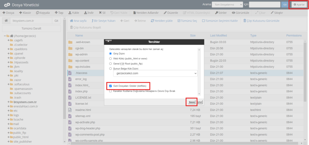Click Bir Seviye Yukarı
Image resolution: width=309 pixels, height=145 pixels.
pyautogui.click(x=104, y=21)
